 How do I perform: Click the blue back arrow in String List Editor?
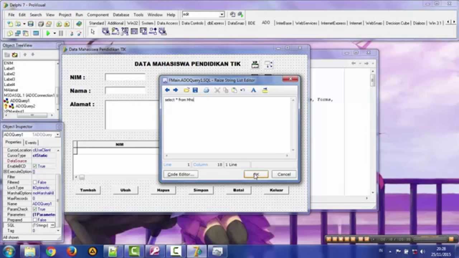167,90
